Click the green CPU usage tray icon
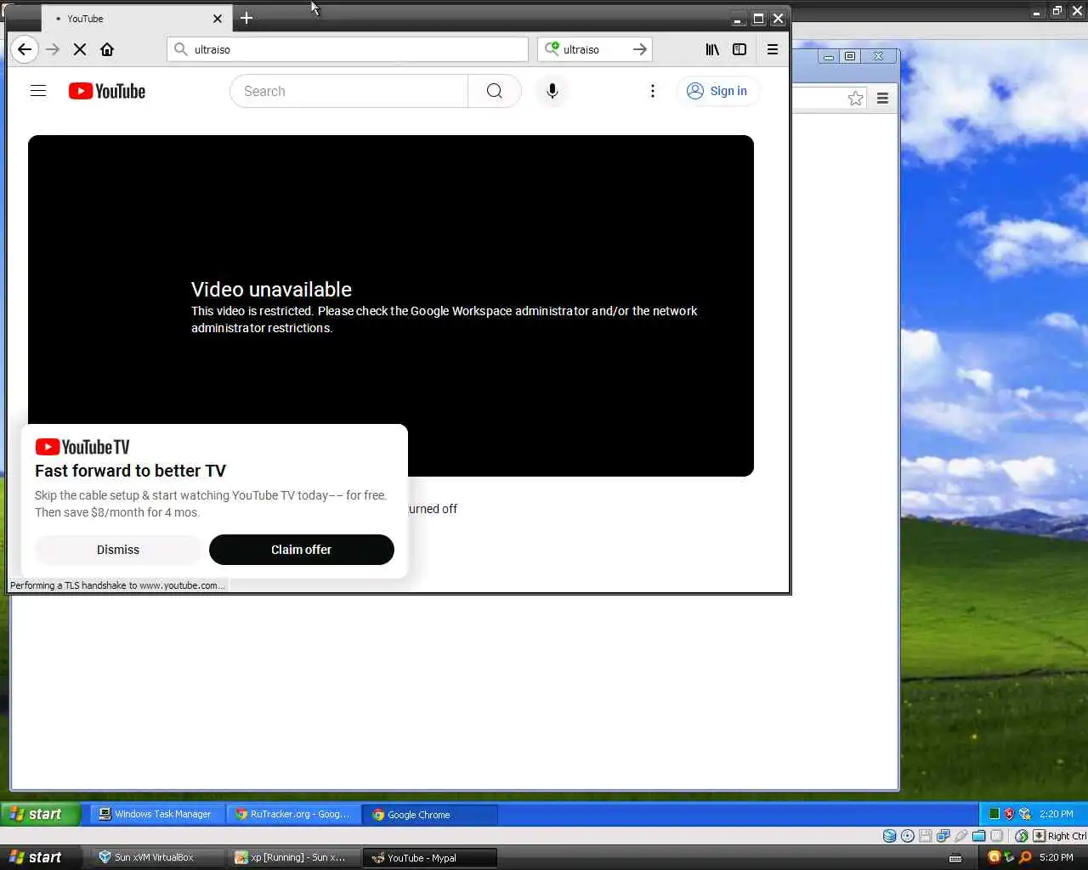The height and width of the screenshot is (870, 1088). click(994, 814)
